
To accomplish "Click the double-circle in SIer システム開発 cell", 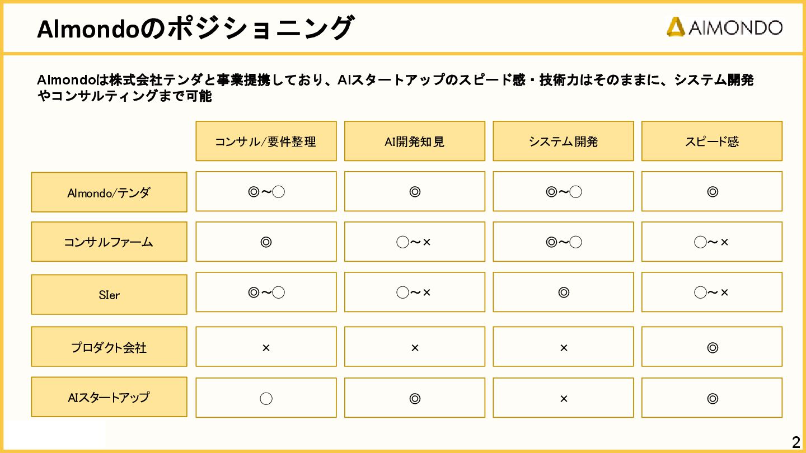I will point(564,292).
